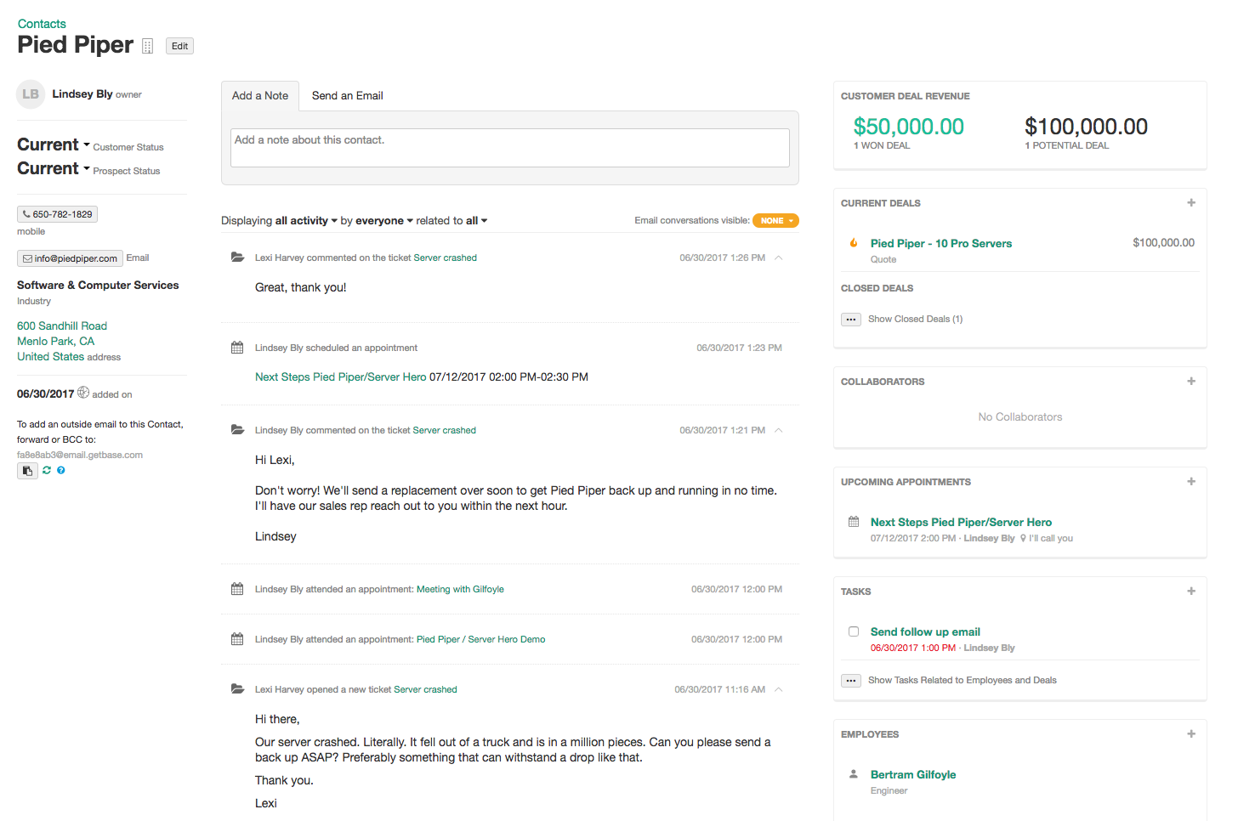Image resolution: width=1238 pixels, height=821 pixels.
Task: Add a new task using plus icon
Action: [1190, 592]
